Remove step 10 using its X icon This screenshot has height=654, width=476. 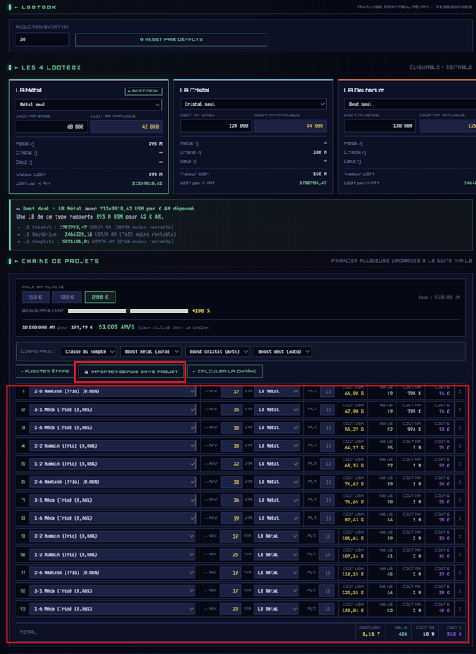(x=460, y=555)
